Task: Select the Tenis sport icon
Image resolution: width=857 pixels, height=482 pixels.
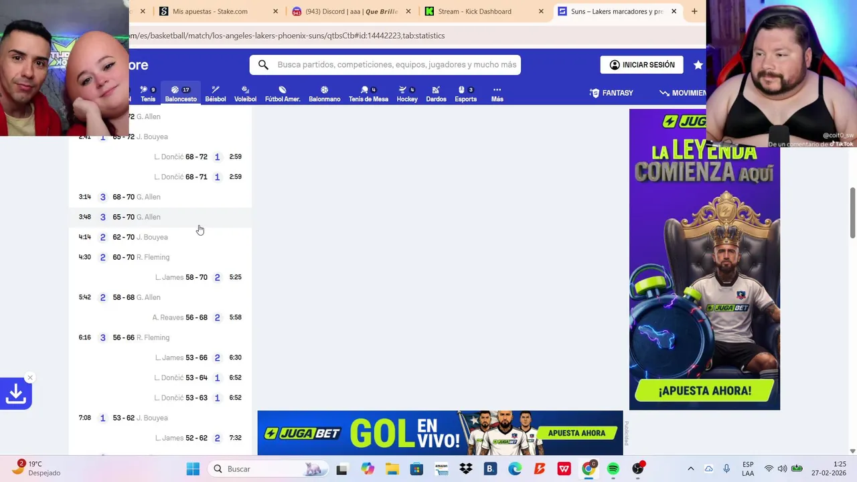Action: click(147, 94)
